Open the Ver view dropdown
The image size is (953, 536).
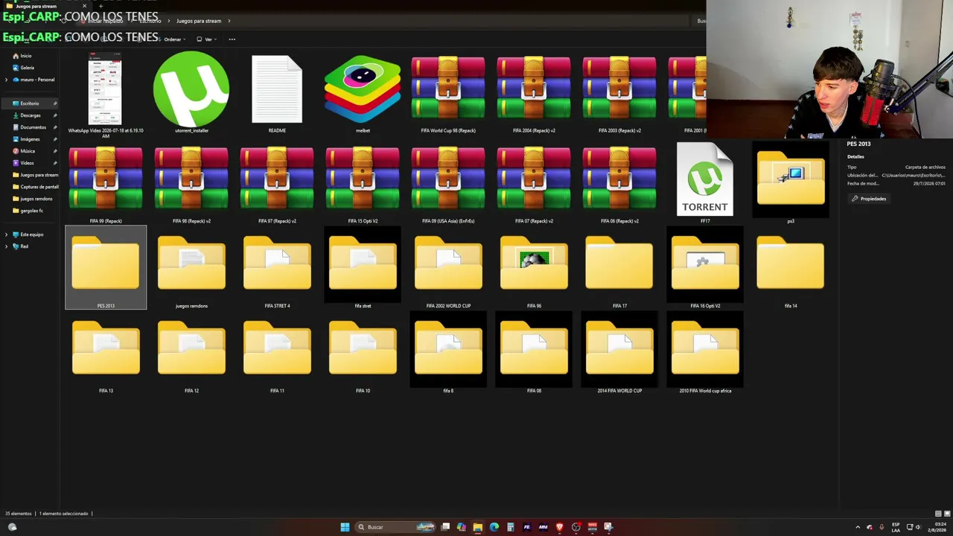[x=207, y=39]
